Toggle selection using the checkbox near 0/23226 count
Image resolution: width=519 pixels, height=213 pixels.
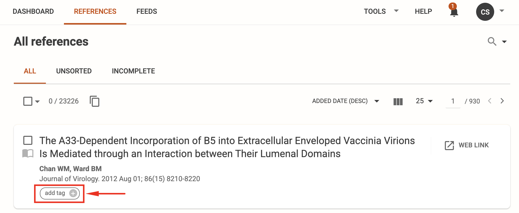pyautogui.click(x=27, y=101)
